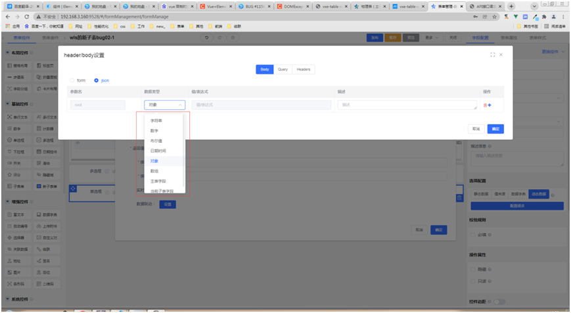Choose 数组 from the dropdown list
The height and width of the screenshot is (313, 571).
(x=154, y=170)
